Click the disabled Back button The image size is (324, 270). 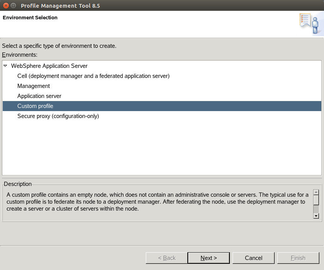pos(167,258)
